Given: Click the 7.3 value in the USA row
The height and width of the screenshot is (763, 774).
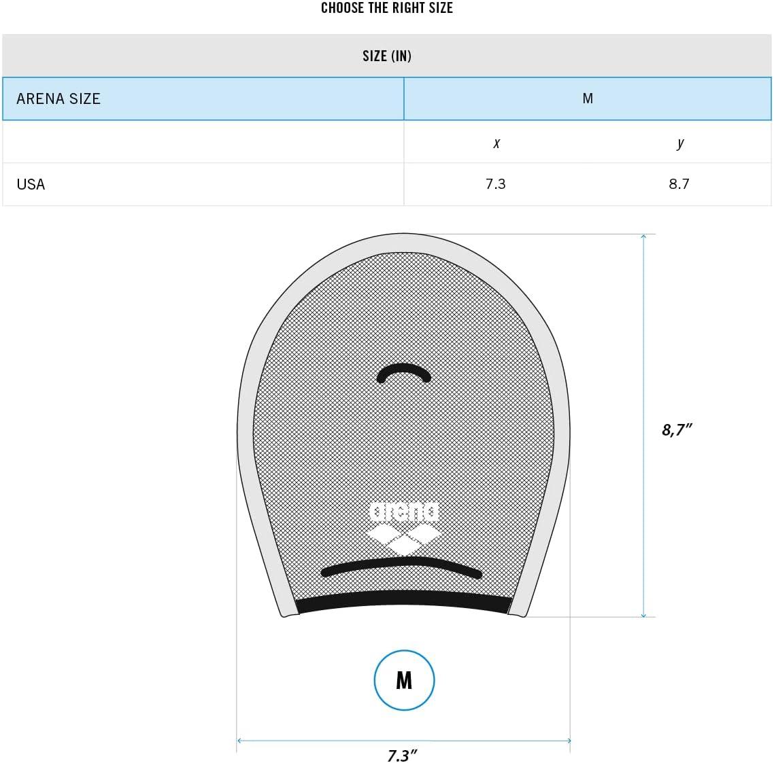Looking at the screenshot, I should coord(495,184).
